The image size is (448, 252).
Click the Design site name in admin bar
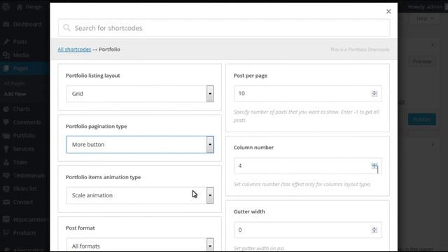coord(29,7)
